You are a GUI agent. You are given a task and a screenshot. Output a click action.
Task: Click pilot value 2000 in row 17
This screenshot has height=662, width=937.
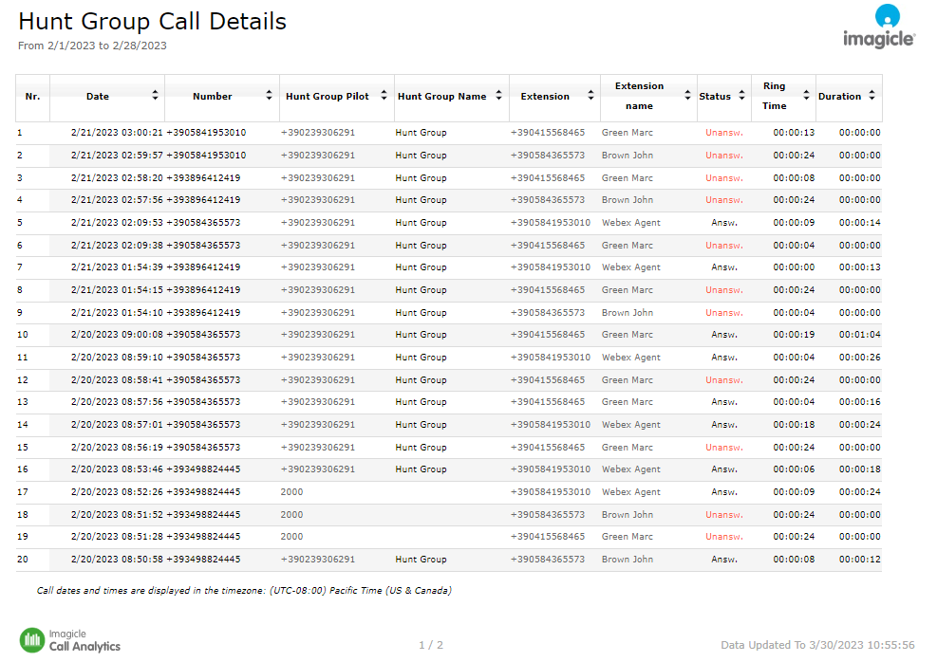click(291, 492)
